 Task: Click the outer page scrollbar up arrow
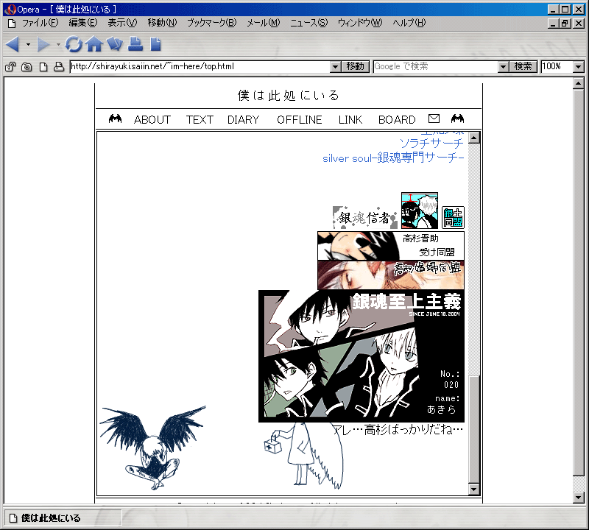(579, 83)
